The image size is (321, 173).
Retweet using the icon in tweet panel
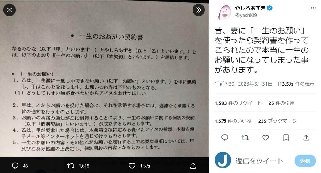click(x=245, y=137)
